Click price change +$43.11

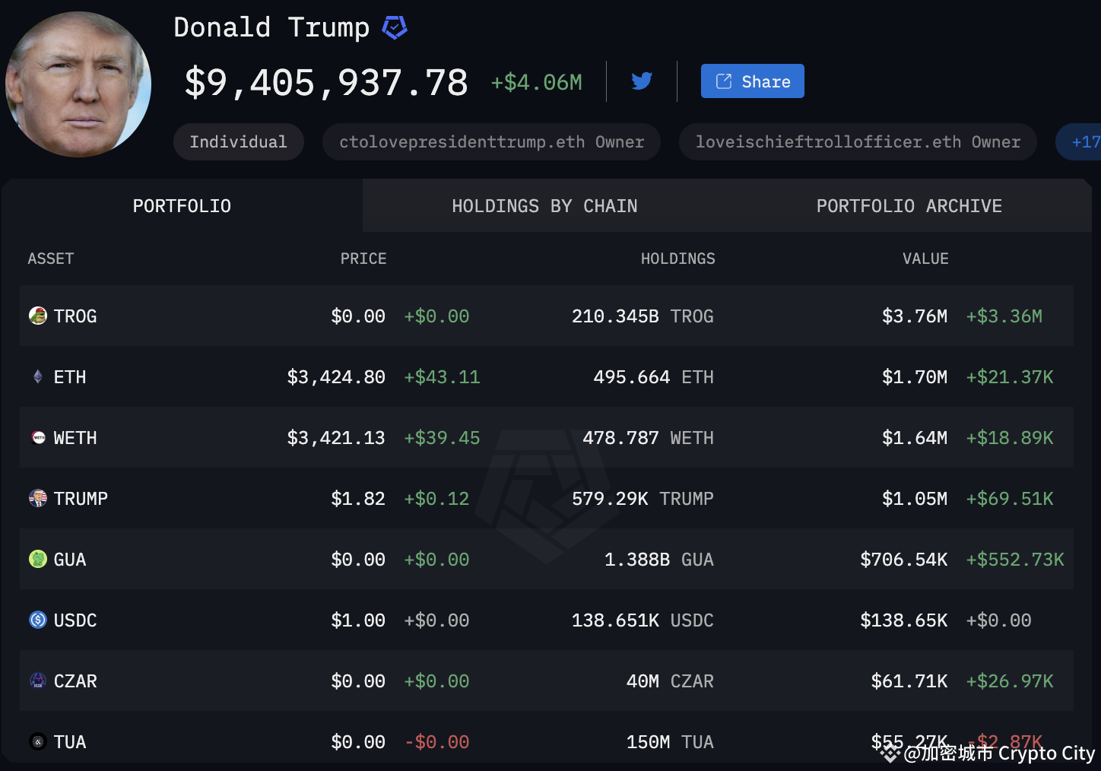(x=442, y=377)
